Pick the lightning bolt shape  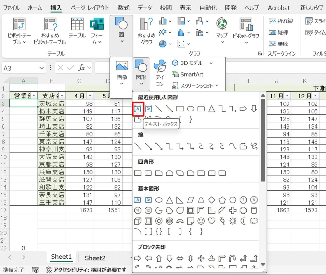click(x=222, y=221)
